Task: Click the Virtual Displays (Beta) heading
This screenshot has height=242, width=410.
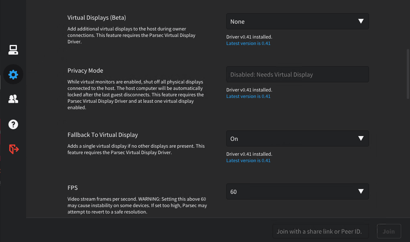Action: 96,18
